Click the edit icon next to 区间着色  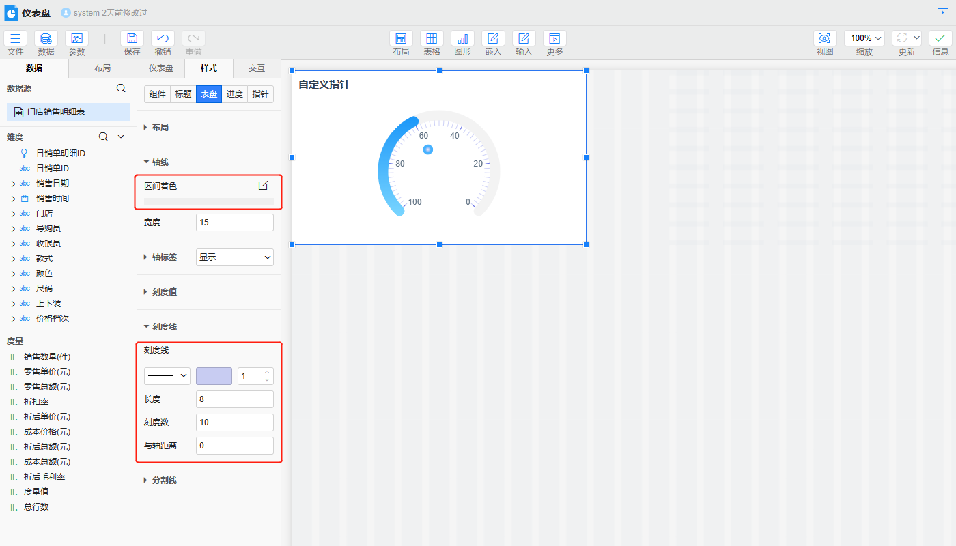click(x=263, y=186)
